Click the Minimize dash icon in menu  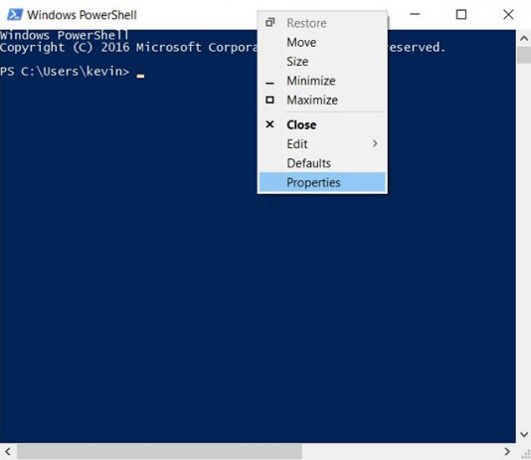269,83
